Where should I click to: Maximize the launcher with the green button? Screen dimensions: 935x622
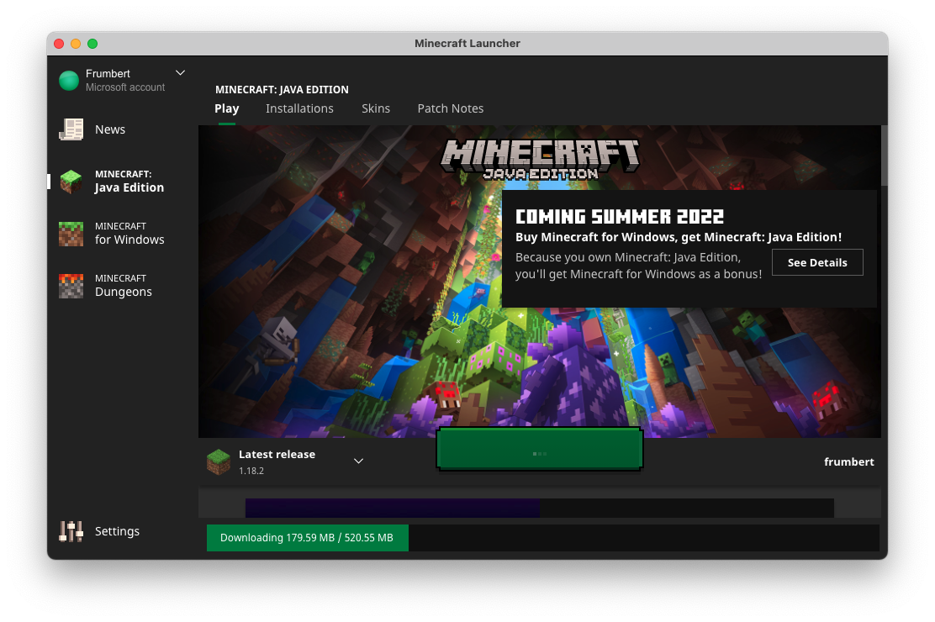[92, 44]
